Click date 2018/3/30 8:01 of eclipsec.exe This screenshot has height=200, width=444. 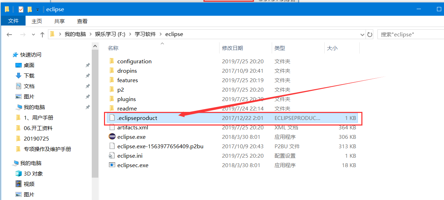241,165
